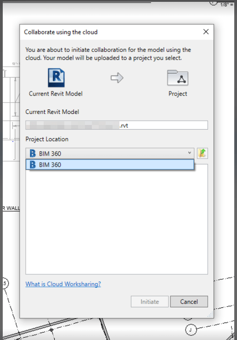Click the Current Revit Model filename field
The height and width of the screenshot is (340, 237).
point(117,125)
